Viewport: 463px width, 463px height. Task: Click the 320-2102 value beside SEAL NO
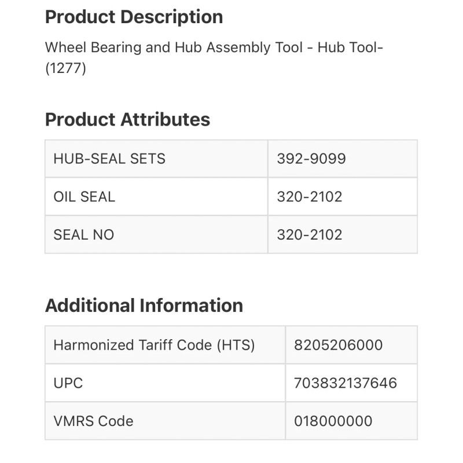tap(310, 234)
